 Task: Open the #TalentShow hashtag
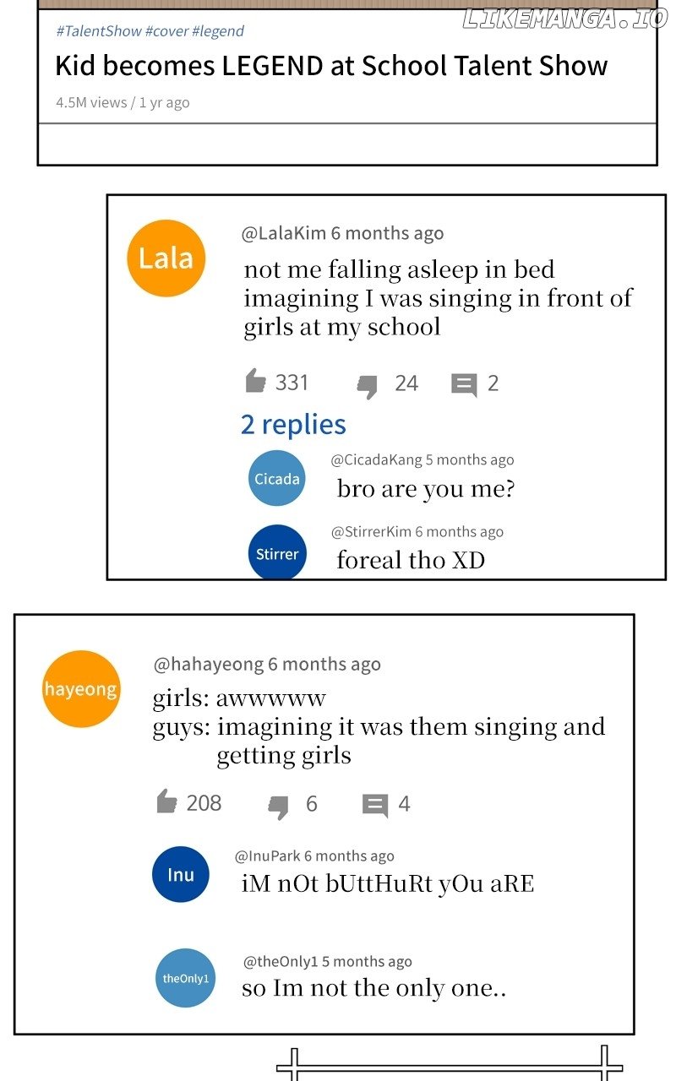(x=99, y=31)
